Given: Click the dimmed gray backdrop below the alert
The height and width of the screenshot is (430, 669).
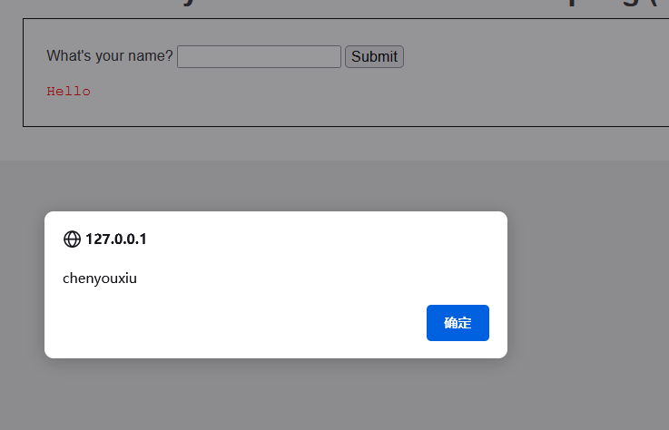Looking at the screenshot, I should [x=272, y=395].
